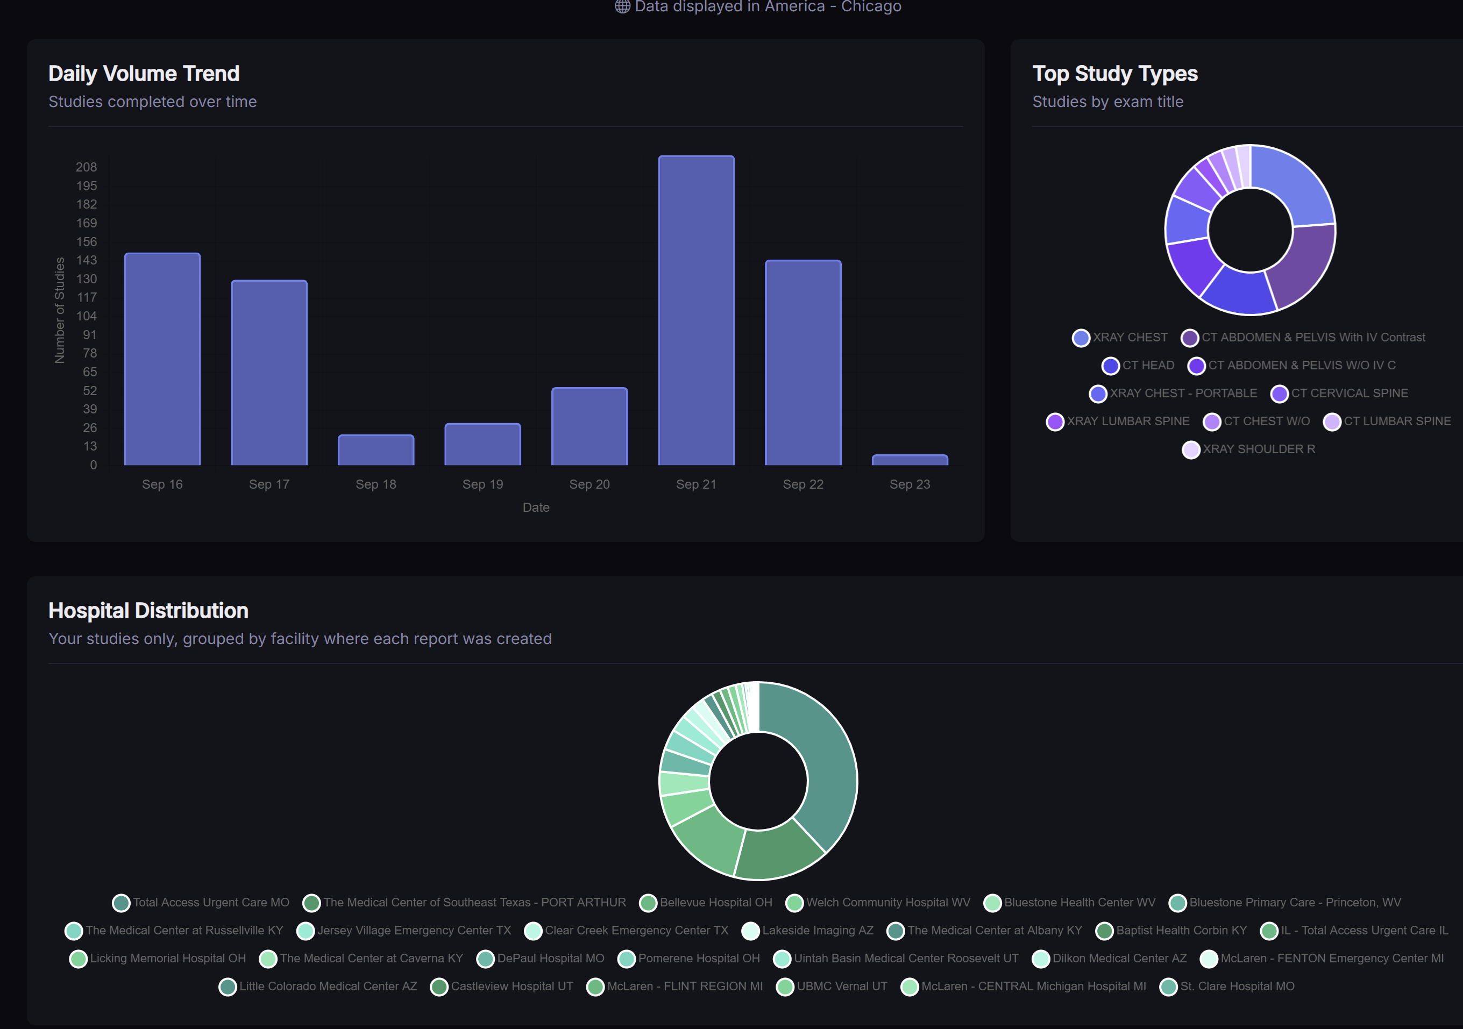Toggle CT ABDOMEN & PELVIS With IV Contrast legend
1463x1029 pixels.
click(1303, 338)
